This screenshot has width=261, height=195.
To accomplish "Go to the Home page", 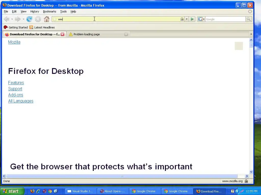I will pyautogui.click(x=47, y=19).
